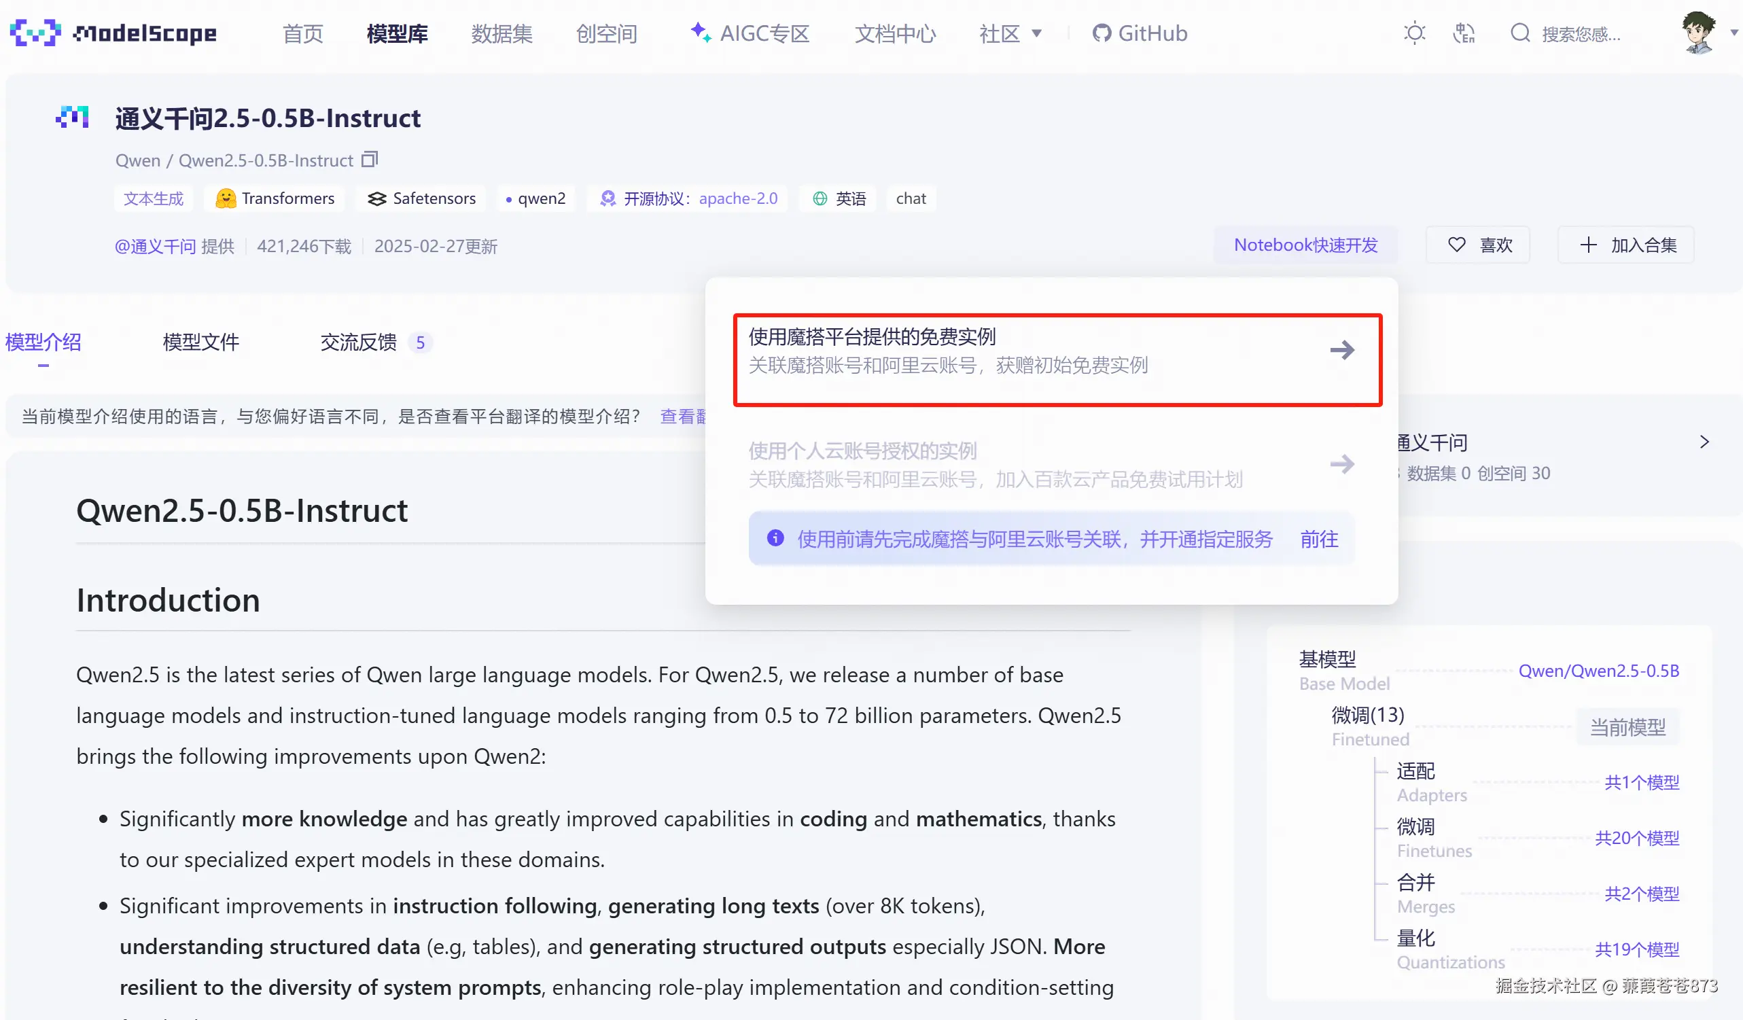Click the language switch icon
The image size is (1743, 1020).
[1464, 33]
